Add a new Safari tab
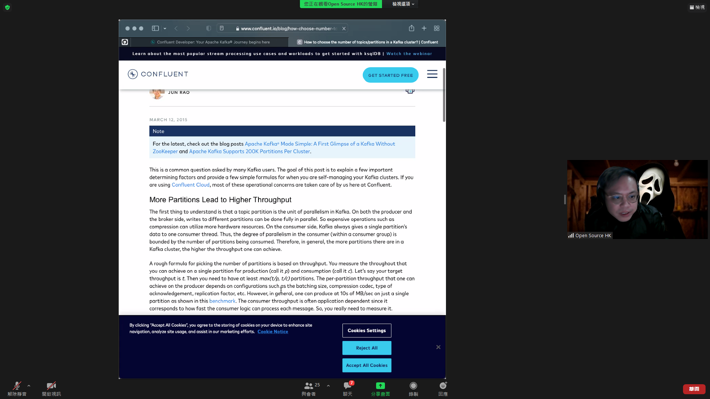 click(x=424, y=28)
